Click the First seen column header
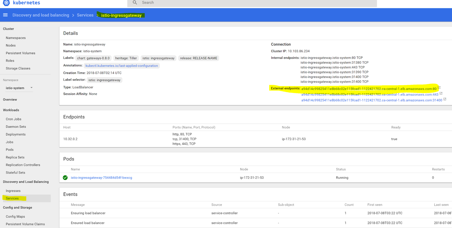Image resolution: width=452 pixels, height=228 pixels. [375, 205]
